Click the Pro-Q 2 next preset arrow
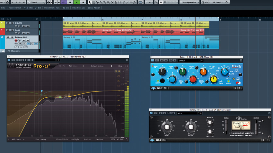Screen dimensions: 273x153 click(111, 66)
